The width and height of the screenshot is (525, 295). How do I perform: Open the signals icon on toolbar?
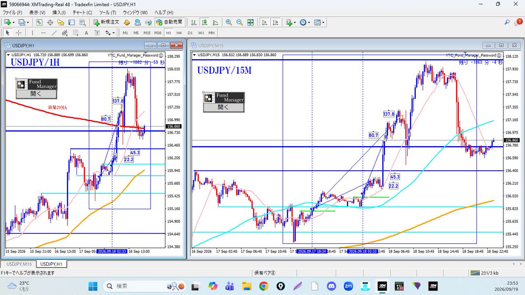148,22
